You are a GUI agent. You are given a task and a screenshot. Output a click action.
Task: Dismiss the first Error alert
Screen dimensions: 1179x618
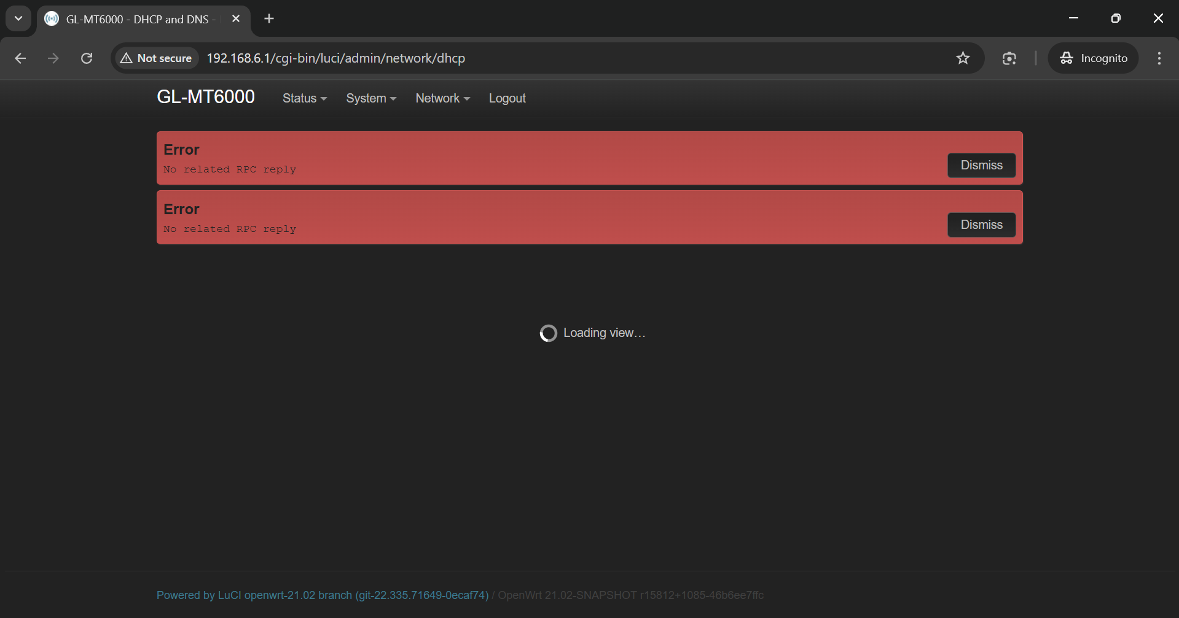pyautogui.click(x=981, y=165)
